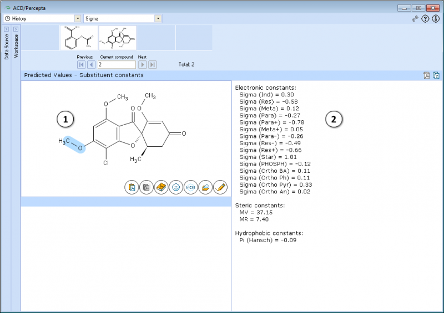
Task: Expand the Data Source side panel arrow
Action: click(7, 29)
